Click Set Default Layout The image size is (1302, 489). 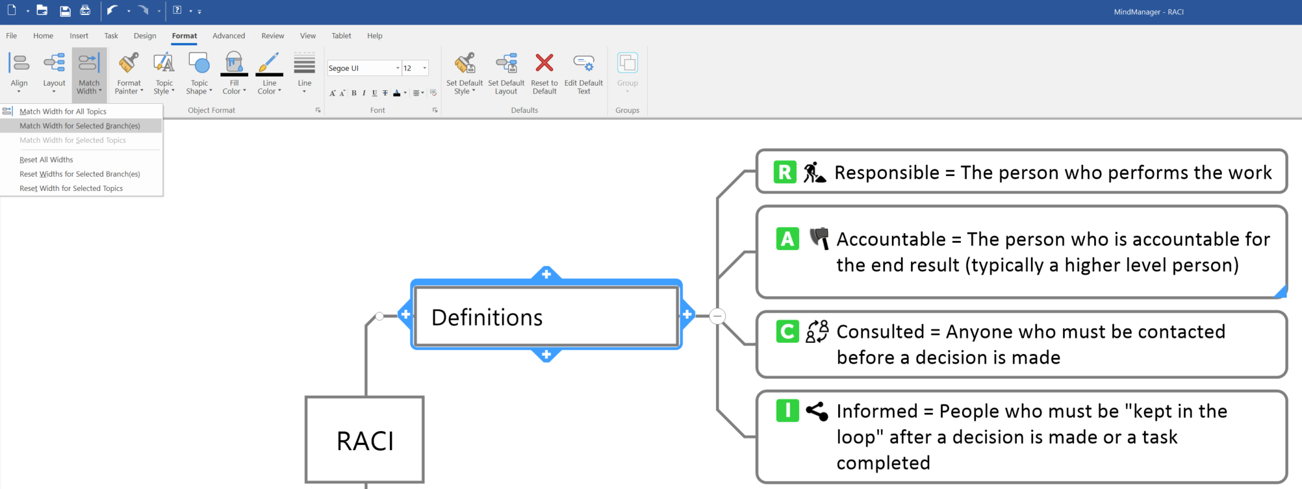[x=506, y=73]
